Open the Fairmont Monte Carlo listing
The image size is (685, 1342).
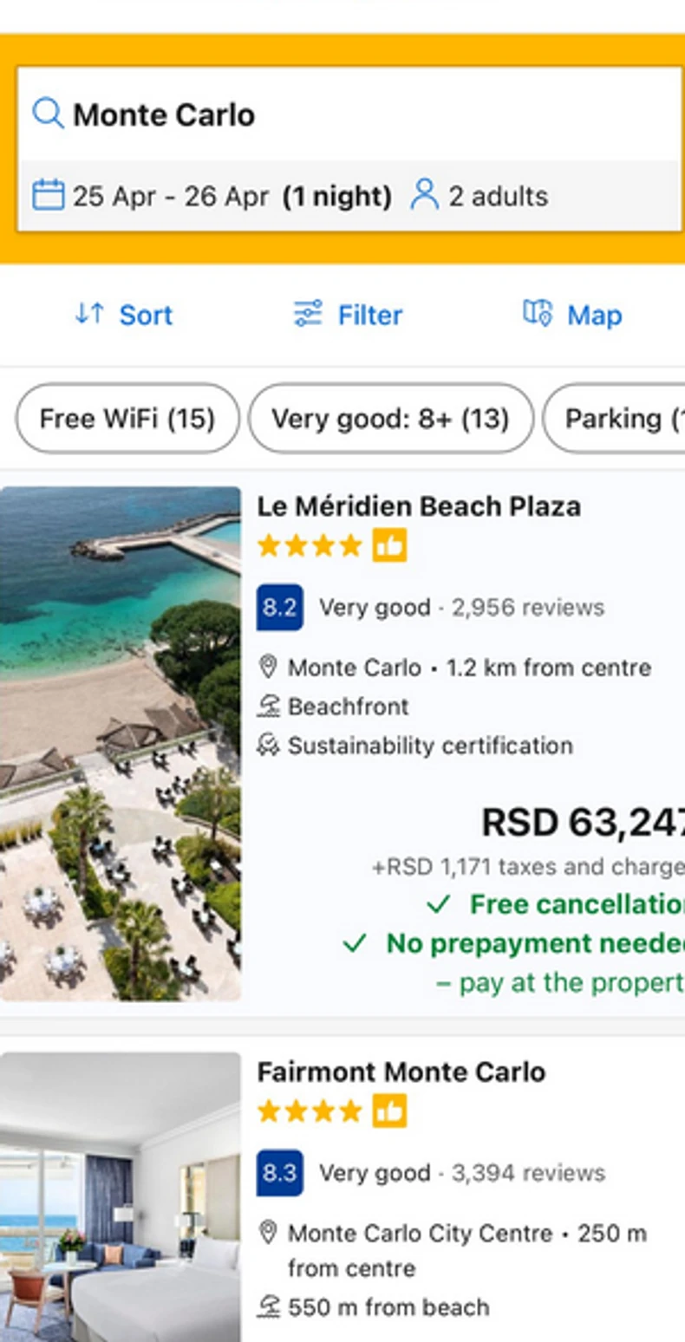click(401, 1072)
